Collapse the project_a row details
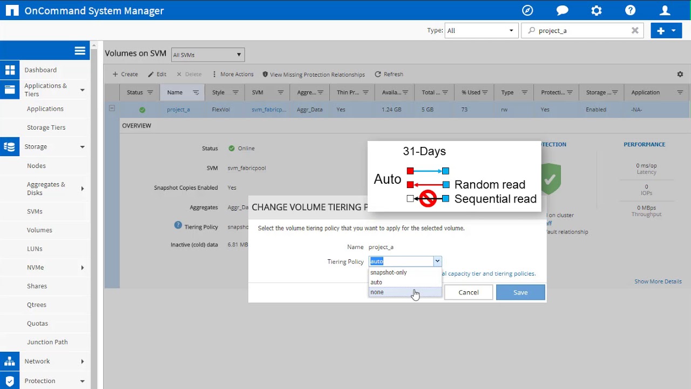The height and width of the screenshot is (389, 691). pyautogui.click(x=112, y=108)
